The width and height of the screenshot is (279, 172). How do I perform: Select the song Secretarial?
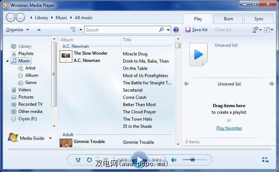pos(133,90)
